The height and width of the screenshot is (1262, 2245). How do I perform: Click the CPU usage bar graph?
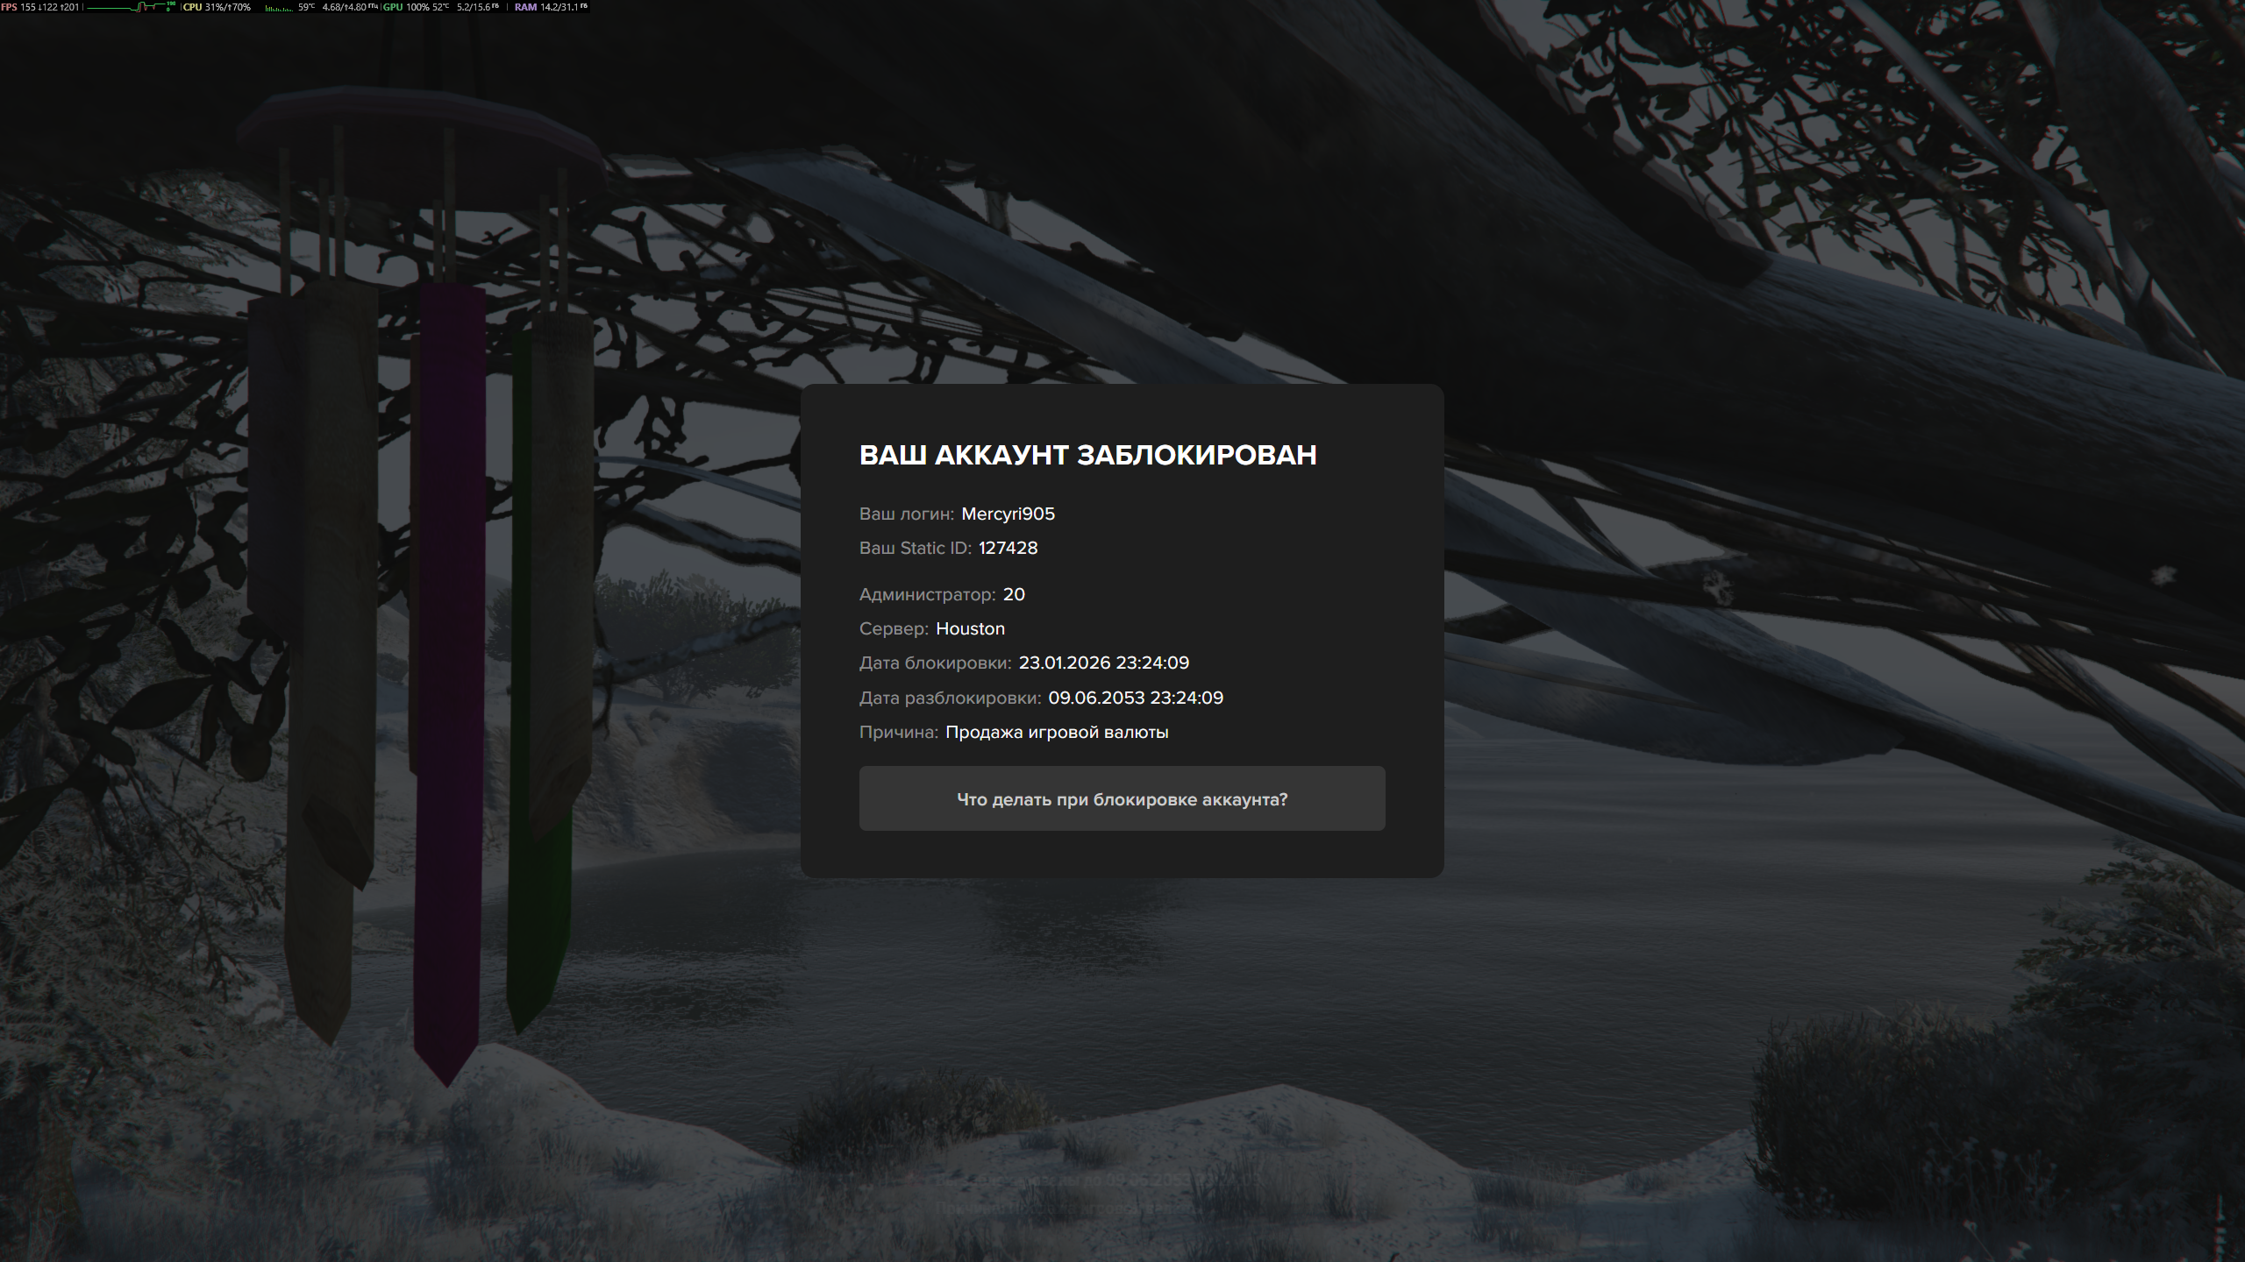click(279, 8)
